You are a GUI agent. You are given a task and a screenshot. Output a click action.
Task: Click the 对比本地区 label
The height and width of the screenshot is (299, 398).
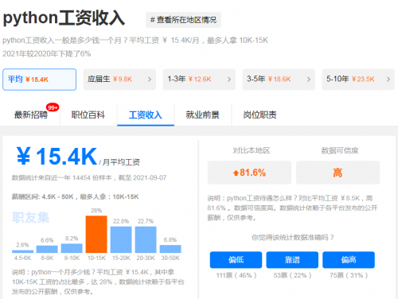[252, 150]
